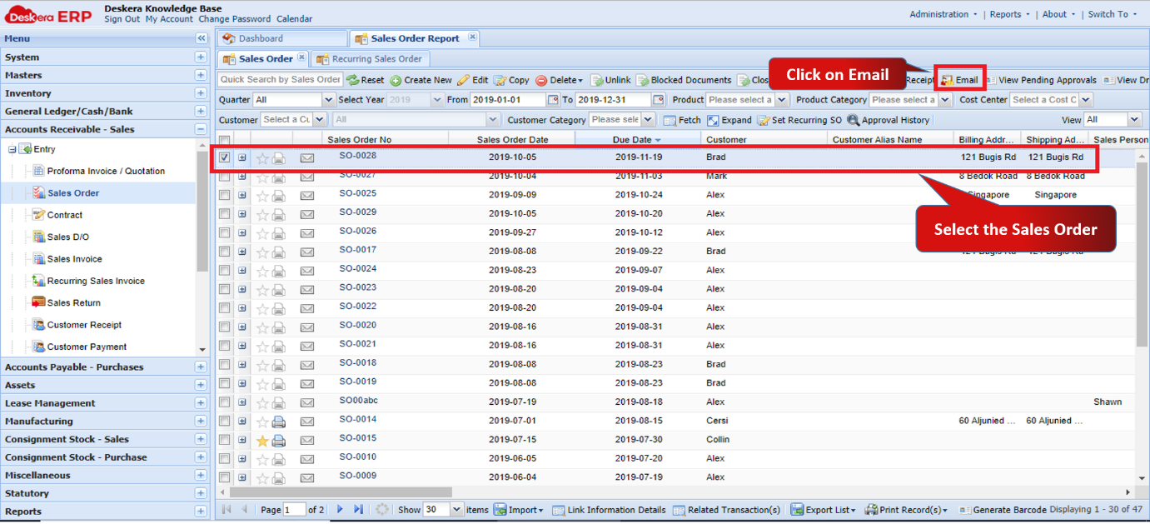Check the SO-0009 row checkbox
The image size is (1150, 524).
pos(225,477)
